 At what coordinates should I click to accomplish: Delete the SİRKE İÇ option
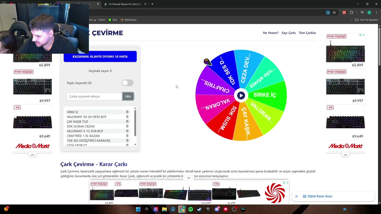(127, 112)
